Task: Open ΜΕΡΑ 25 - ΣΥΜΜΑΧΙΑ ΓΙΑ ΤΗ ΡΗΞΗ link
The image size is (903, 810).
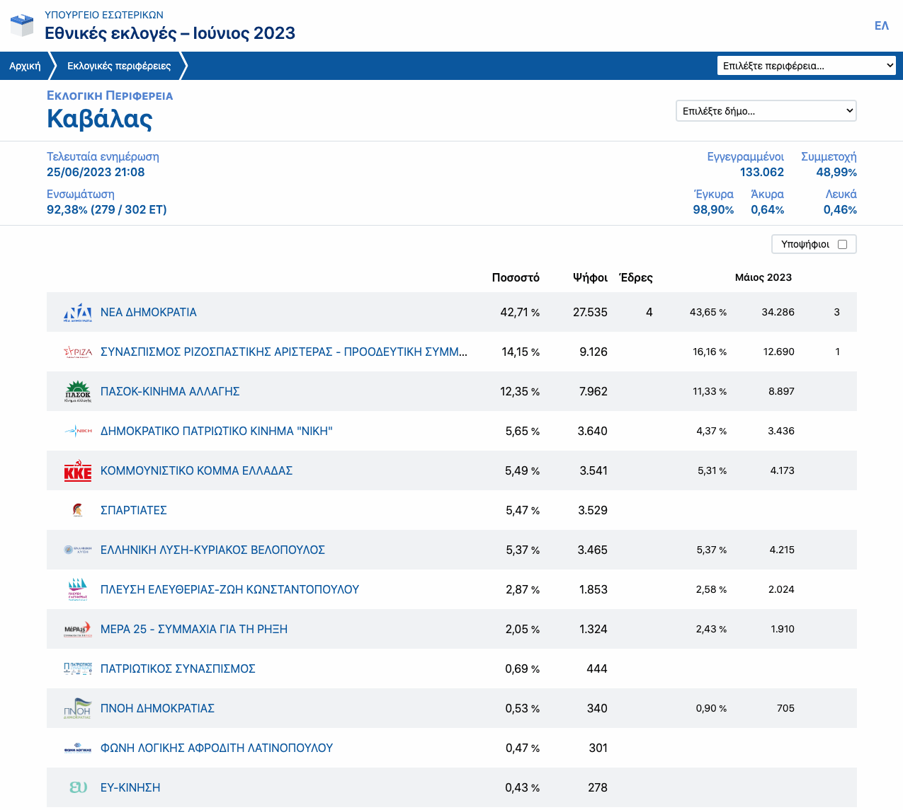Action: tap(194, 629)
